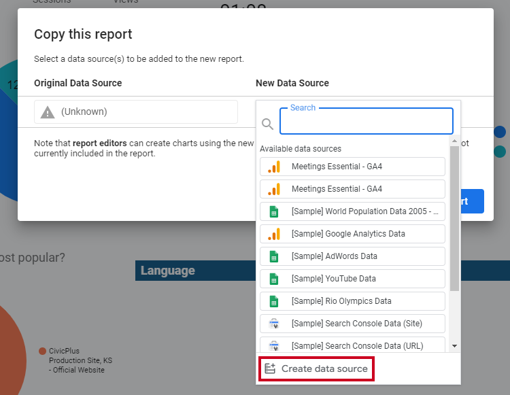
Task: Click the blue Copy Report button edge
Action: click(x=473, y=201)
